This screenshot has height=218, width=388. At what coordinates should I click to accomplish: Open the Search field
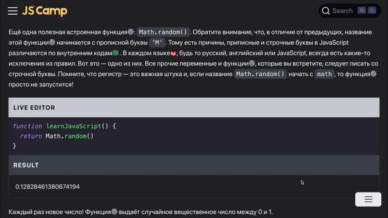point(350,11)
